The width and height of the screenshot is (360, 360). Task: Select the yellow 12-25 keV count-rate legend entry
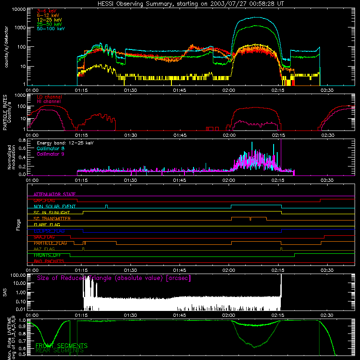point(49,20)
